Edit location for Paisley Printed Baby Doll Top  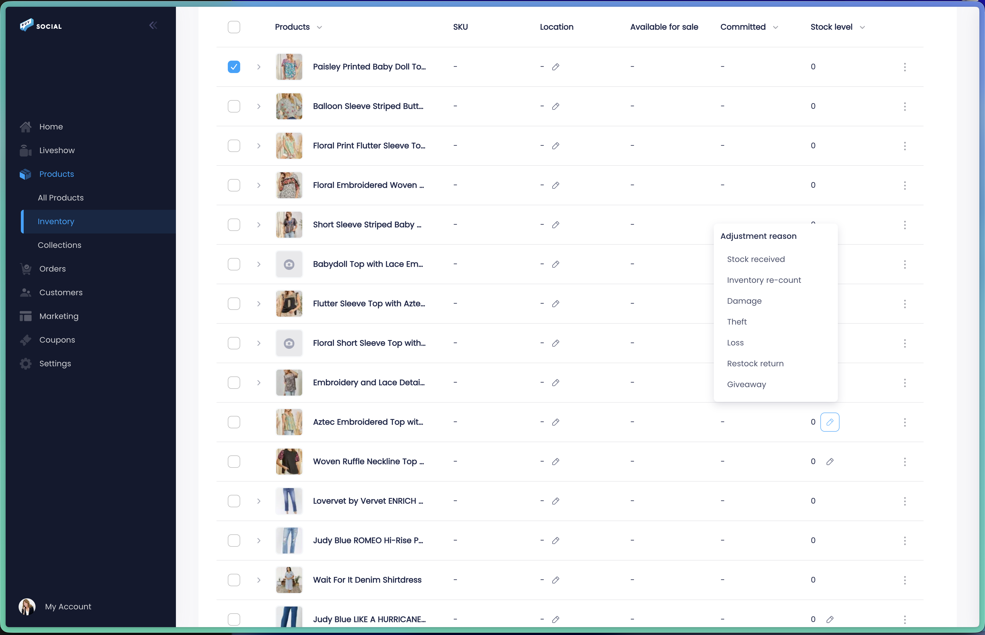pyautogui.click(x=556, y=66)
